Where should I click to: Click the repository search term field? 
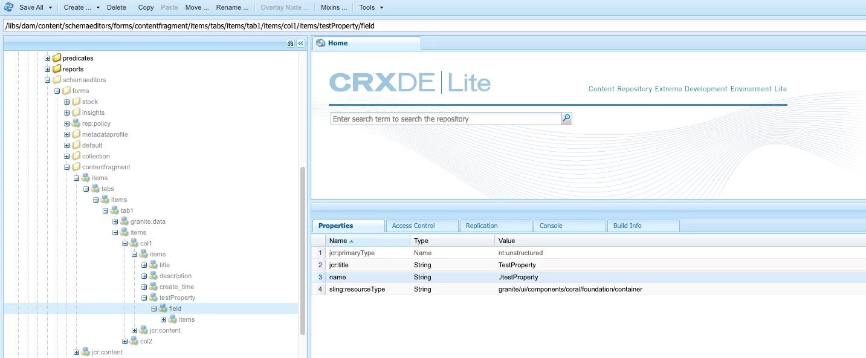(446, 119)
